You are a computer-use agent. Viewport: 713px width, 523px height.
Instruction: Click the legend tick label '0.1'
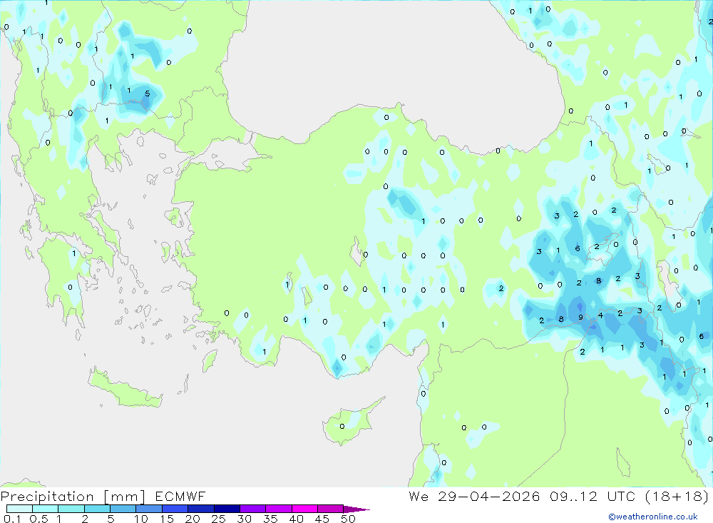[x=12, y=519]
